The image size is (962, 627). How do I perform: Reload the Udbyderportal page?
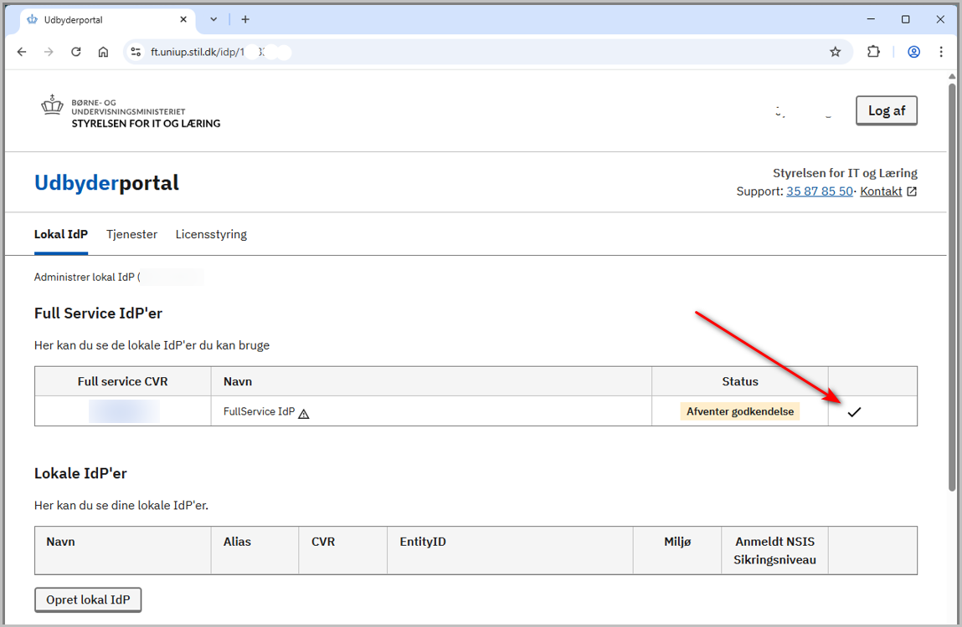click(x=76, y=52)
